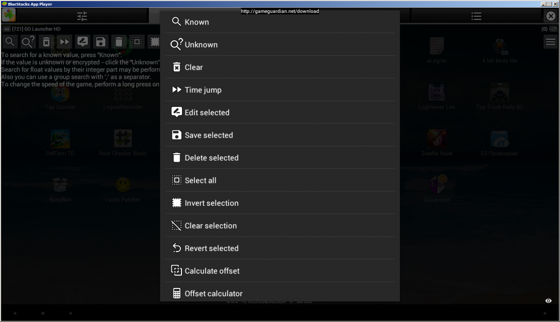560x322 pixels.
Task: Toggle the eye visibility icon
Action: click(x=548, y=301)
